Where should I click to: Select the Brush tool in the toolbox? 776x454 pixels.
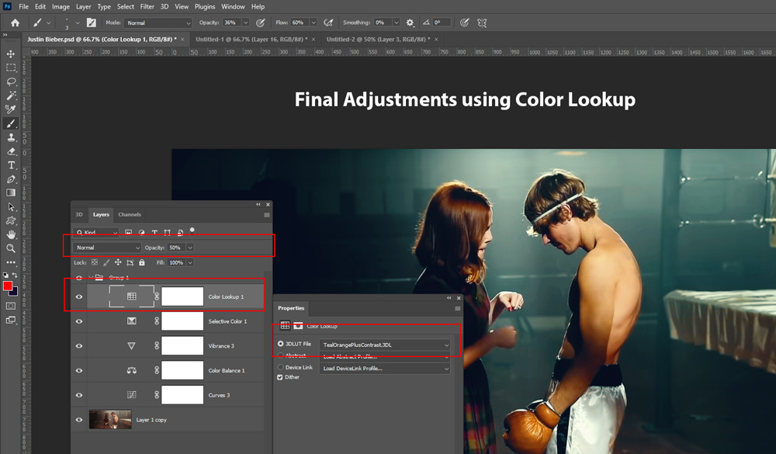11,123
